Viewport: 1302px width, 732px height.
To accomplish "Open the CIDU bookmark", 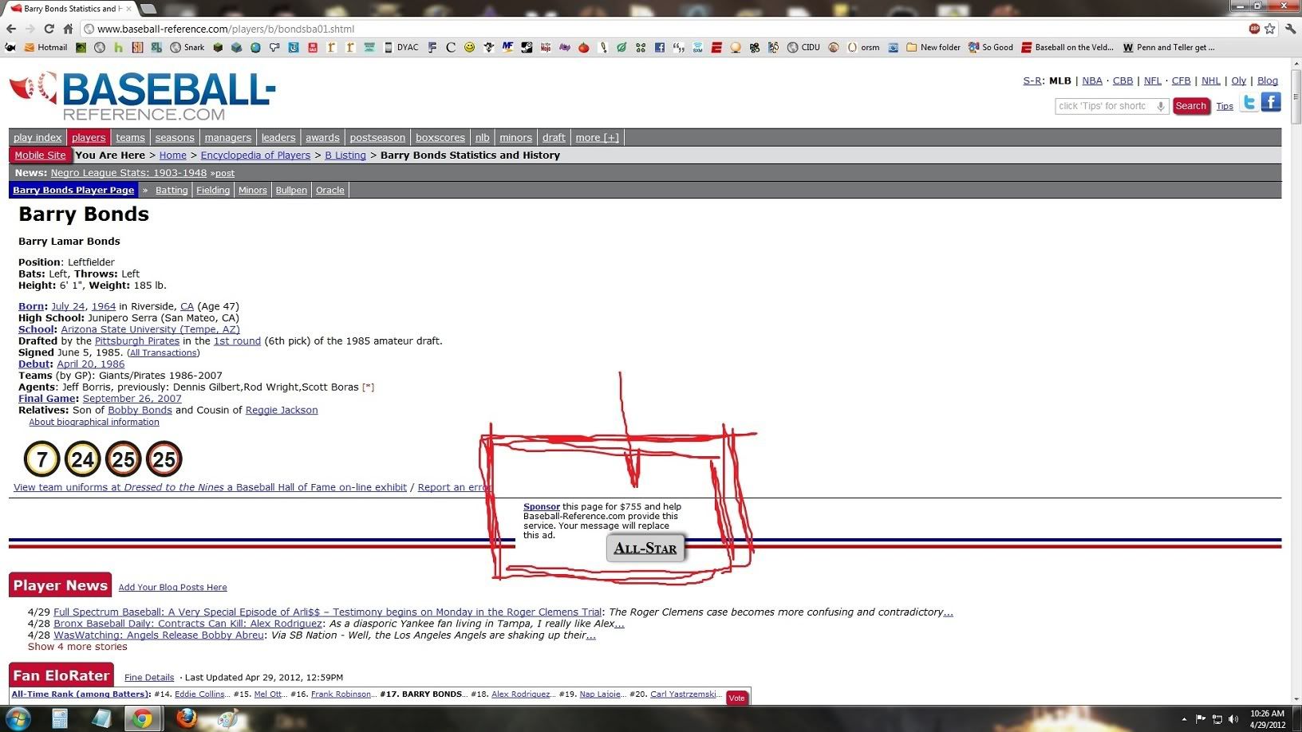I will (x=803, y=48).
